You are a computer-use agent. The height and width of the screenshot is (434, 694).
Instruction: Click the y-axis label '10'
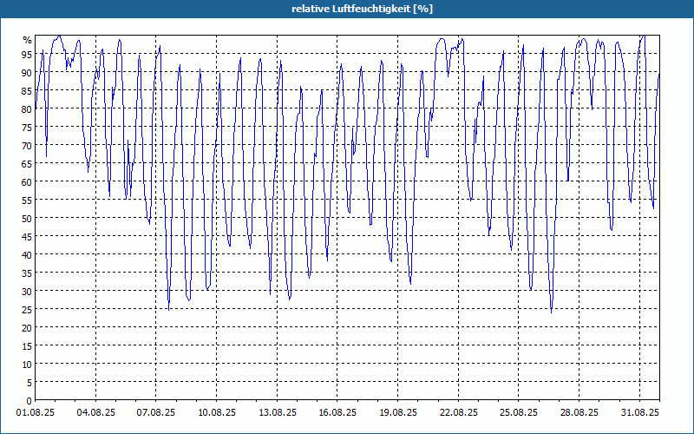pyautogui.click(x=28, y=365)
